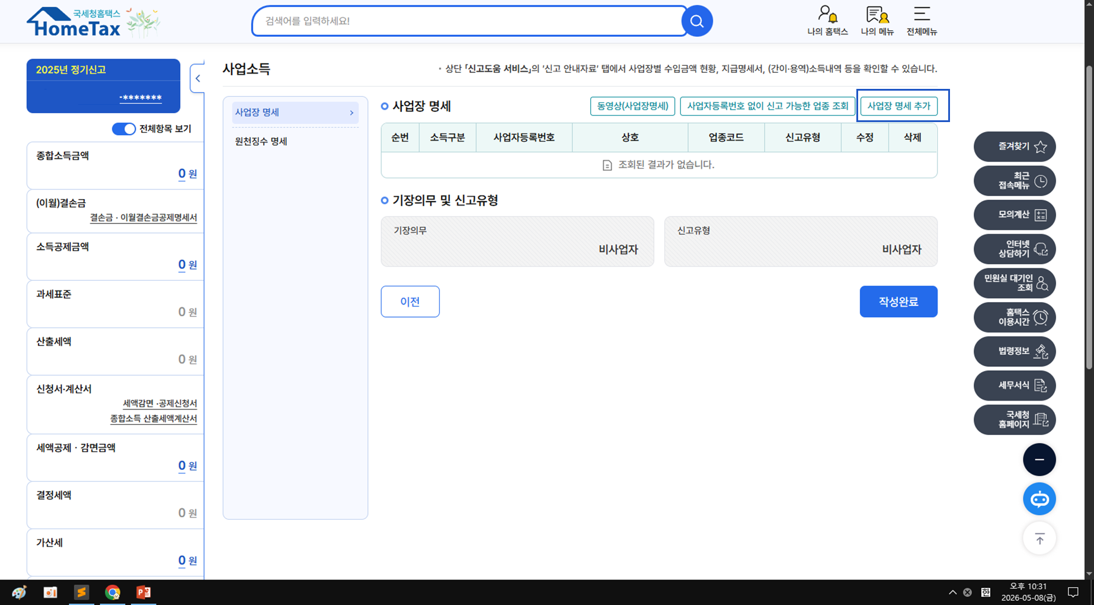Click 2025년 정기신고 card

coord(103,85)
